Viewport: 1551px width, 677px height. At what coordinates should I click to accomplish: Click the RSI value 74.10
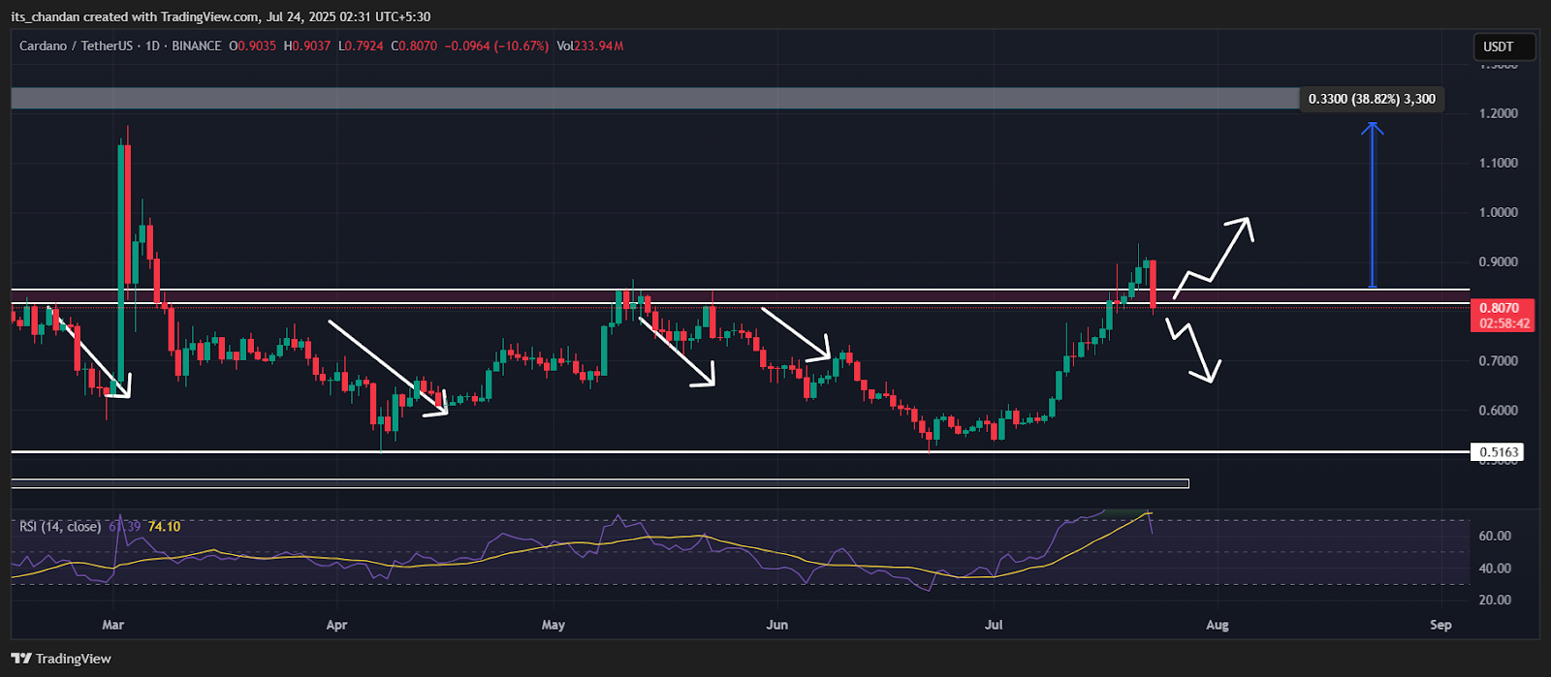tap(164, 526)
